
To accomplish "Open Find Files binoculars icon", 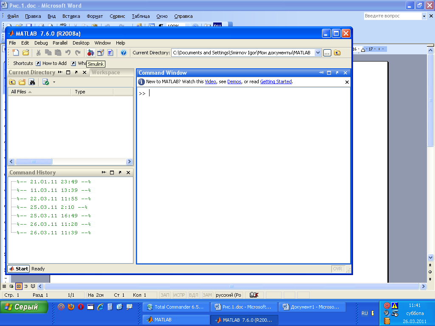I will [32, 82].
